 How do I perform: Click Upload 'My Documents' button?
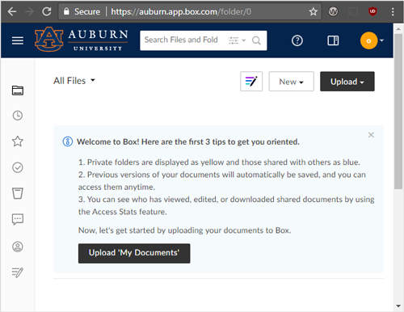pyautogui.click(x=134, y=253)
